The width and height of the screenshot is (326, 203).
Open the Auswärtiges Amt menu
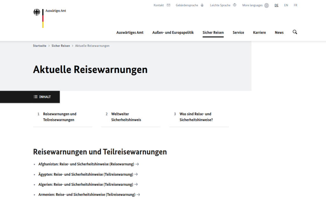pos(130,32)
